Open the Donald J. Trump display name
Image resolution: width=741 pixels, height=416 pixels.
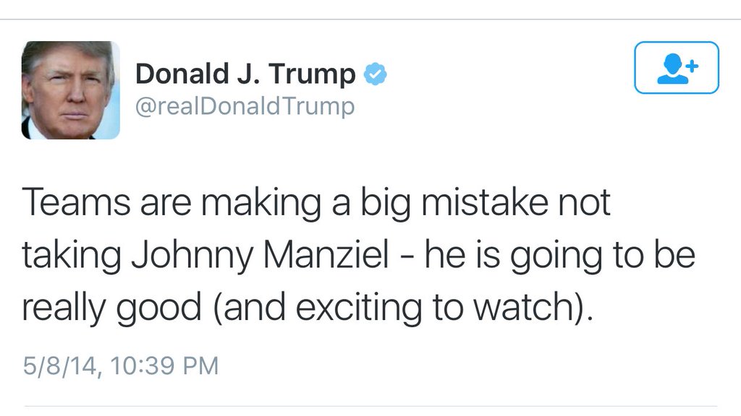coord(246,74)
